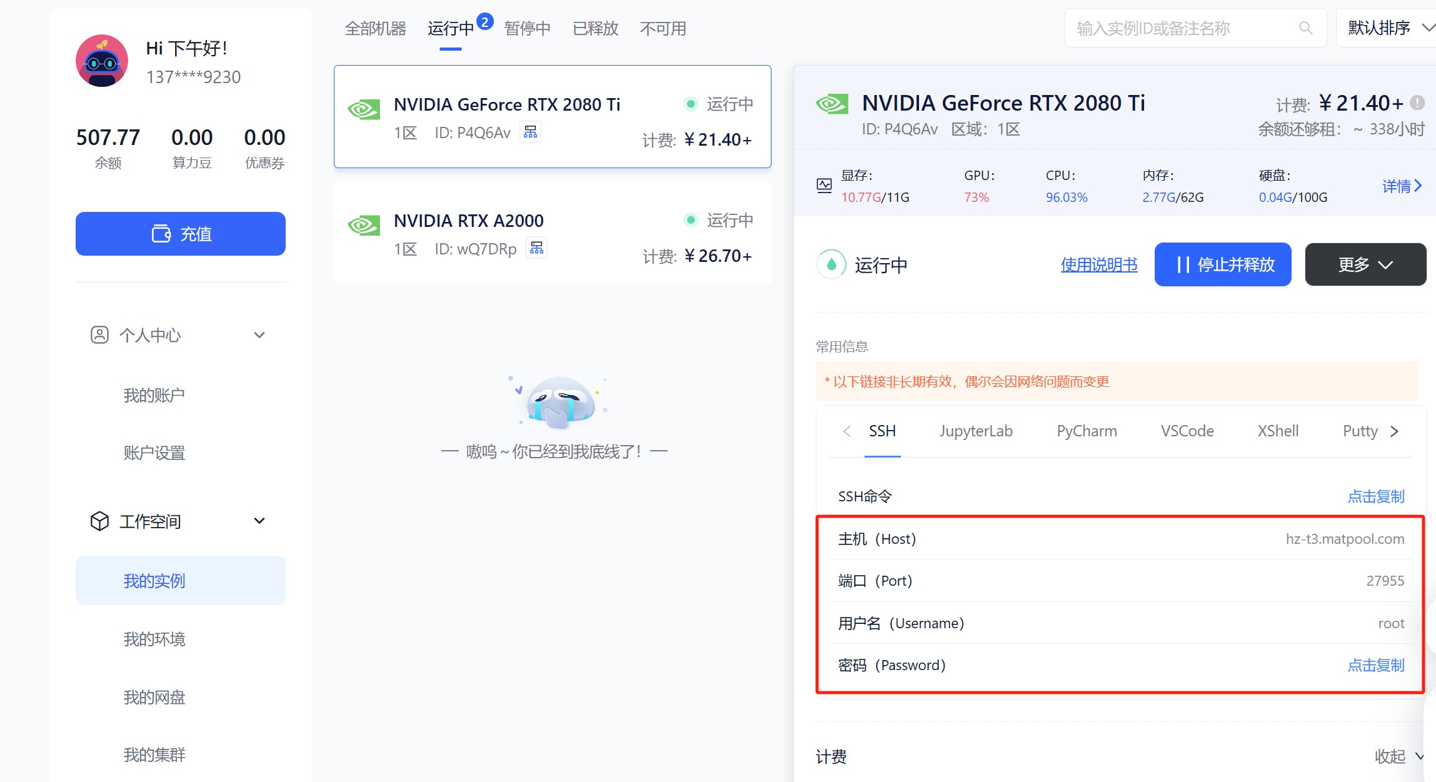The height and width of the screenshot is (782, 1436).
Task: Click the NVIDIA logo on RTX 2080 Ti card
Action: tap(364, 110)
